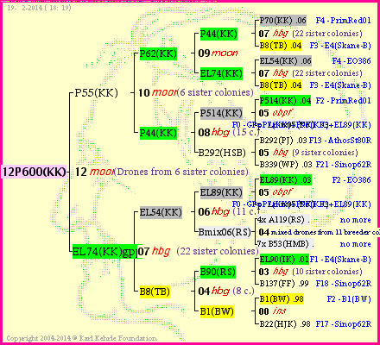Open F1 - E4(Skane-B) link
380x345 pixels.
click(x=340, y=260)
